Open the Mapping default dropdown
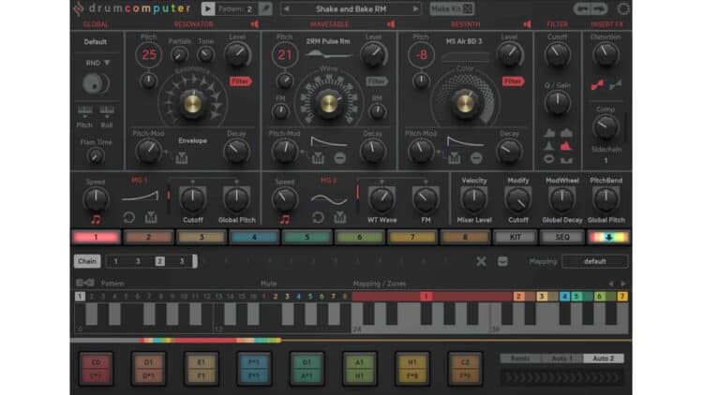This screenshot has width=703, height=395. point(595,261)
